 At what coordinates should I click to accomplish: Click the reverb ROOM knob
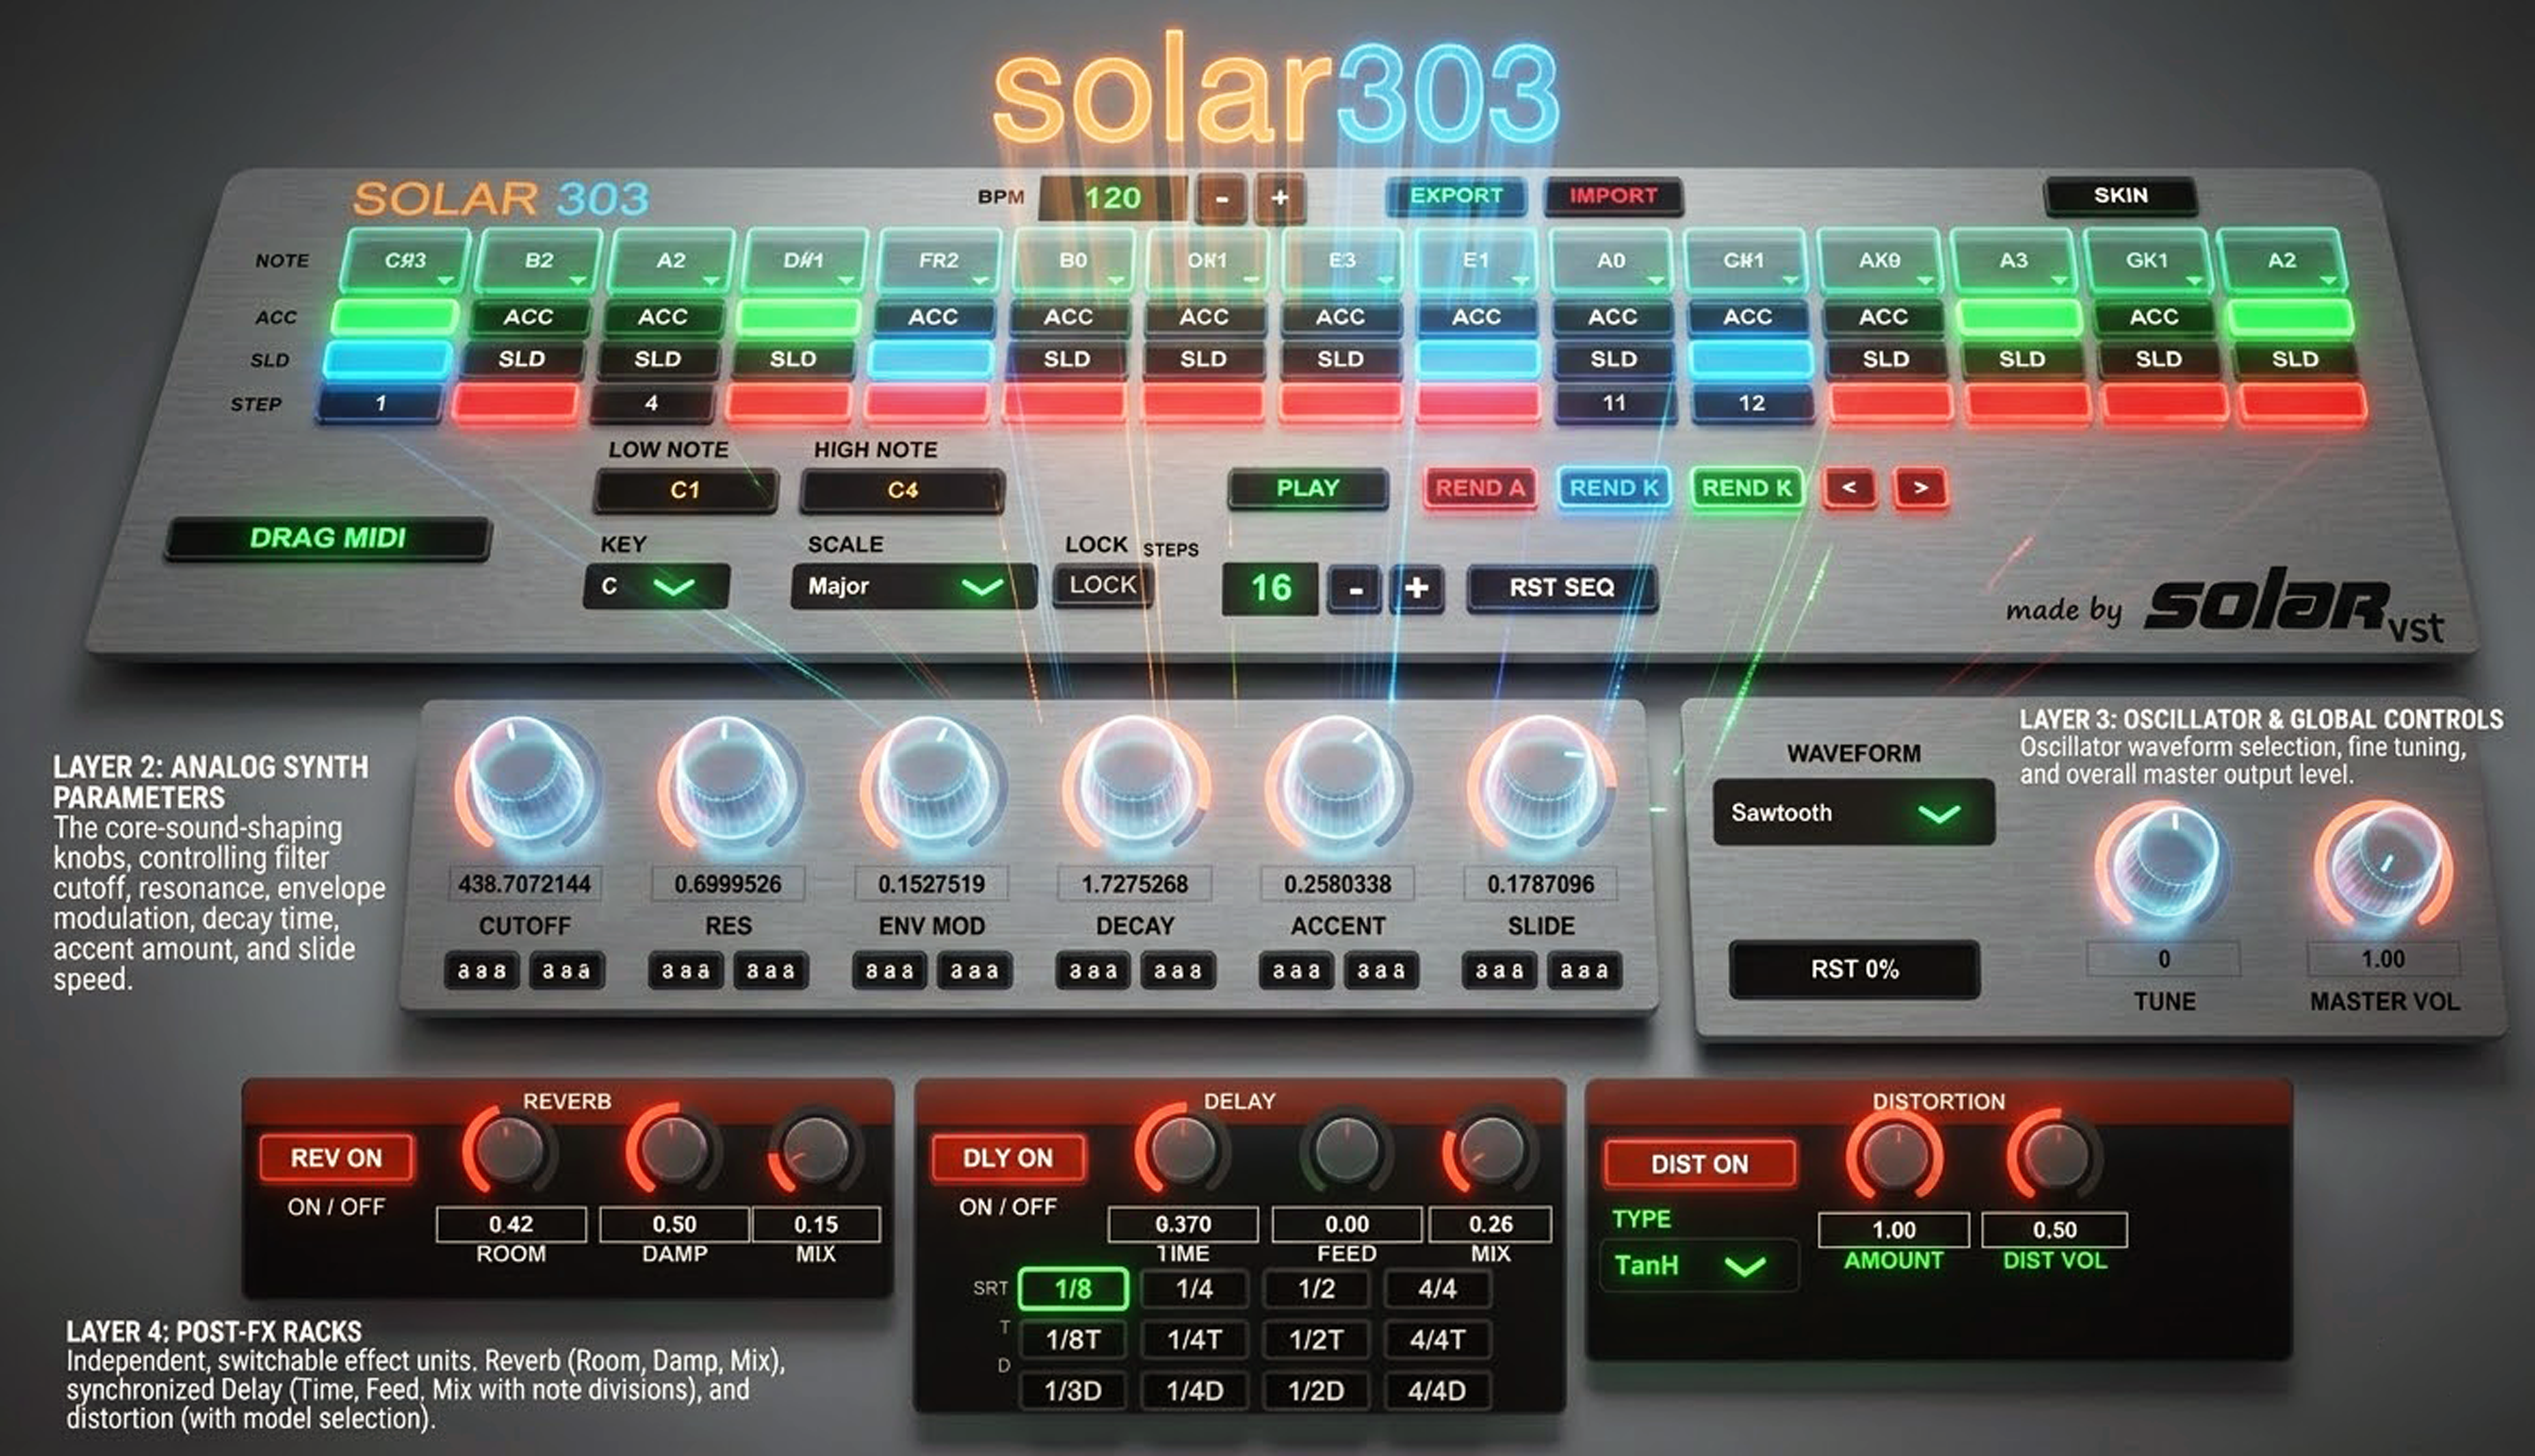tap(510, 1150)
